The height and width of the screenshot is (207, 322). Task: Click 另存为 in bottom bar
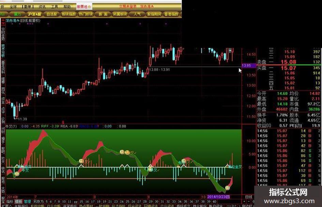pyautogui.click(x=38, y=202)
